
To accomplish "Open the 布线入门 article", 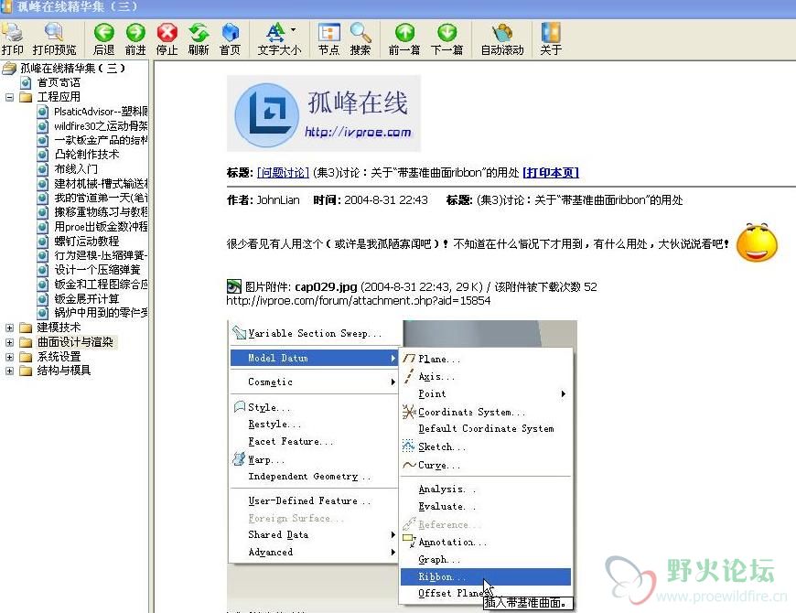I will pyautogui.click(x=76, y=169).
